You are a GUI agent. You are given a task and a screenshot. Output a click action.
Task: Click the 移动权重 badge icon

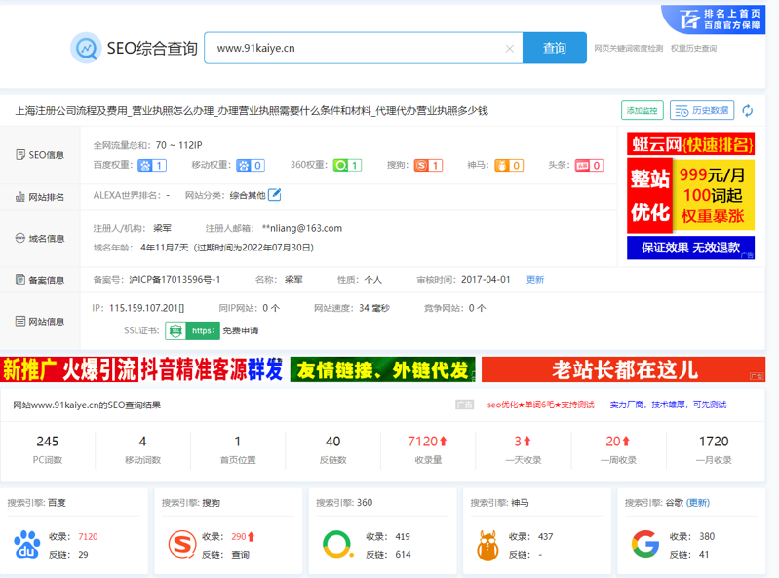(251, 166)
